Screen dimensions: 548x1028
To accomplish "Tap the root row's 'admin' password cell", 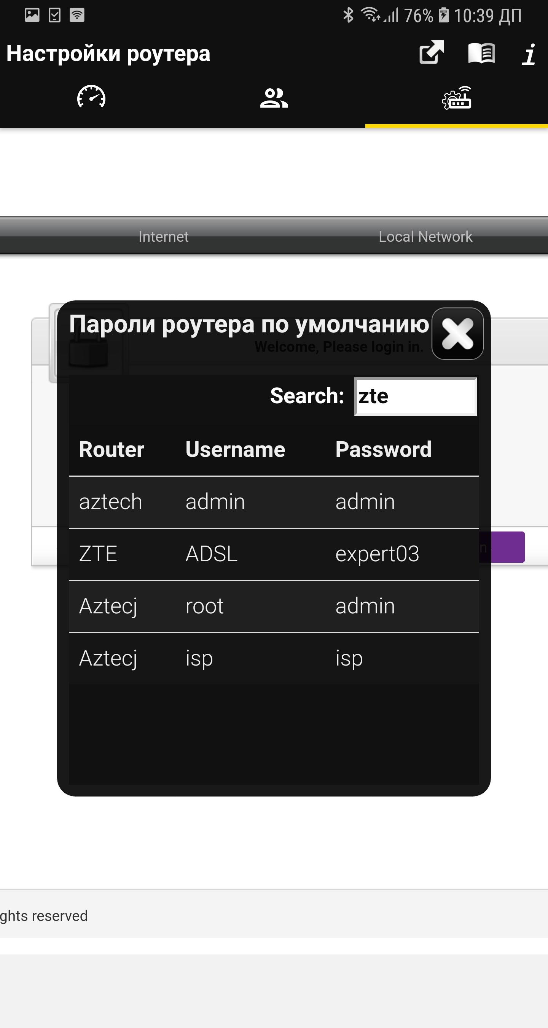I will (365, 606).
